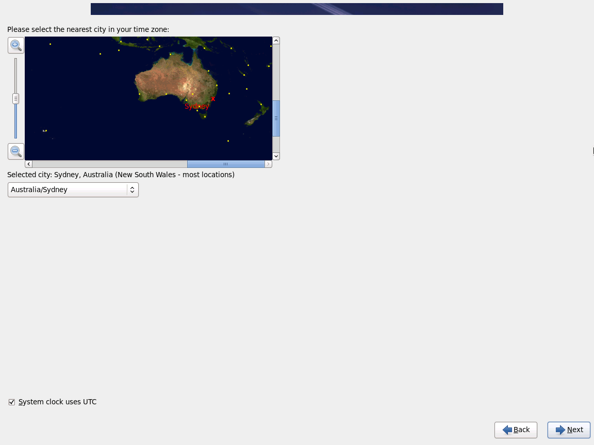Click the zoom in magnifier icon
This screenshot has height=445, width=594.
pyautogui.click(x=15, y=45)
